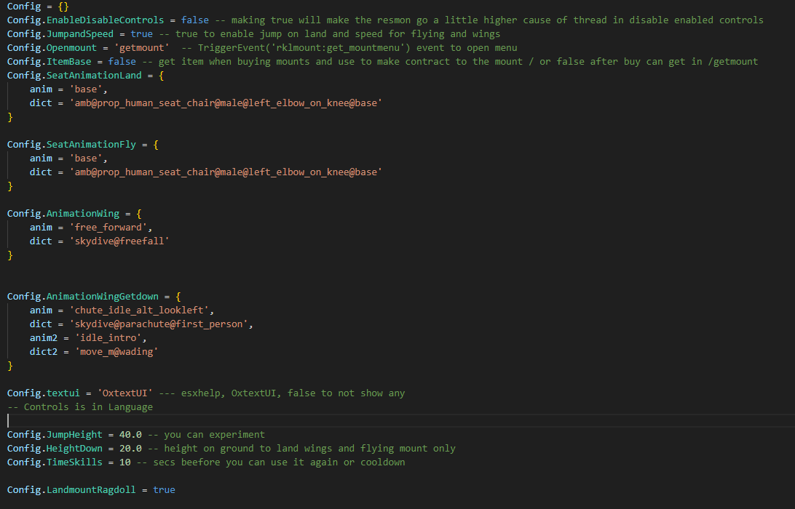Click the closing brace of AnimationWingGetdown block
Image resolution: width=795 pixels, height=509 pixels.
[9, 366]
